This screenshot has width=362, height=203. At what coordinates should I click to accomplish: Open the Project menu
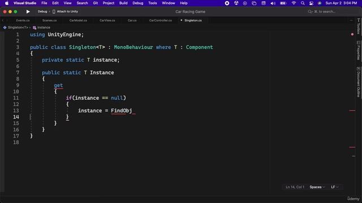tap(108, 3)
